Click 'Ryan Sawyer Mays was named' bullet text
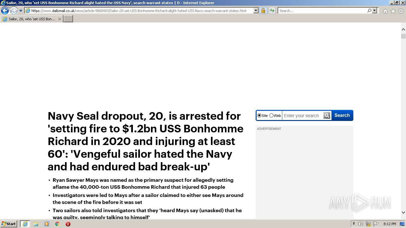Screen dimensions: 406x228 (x=143, y=183)
